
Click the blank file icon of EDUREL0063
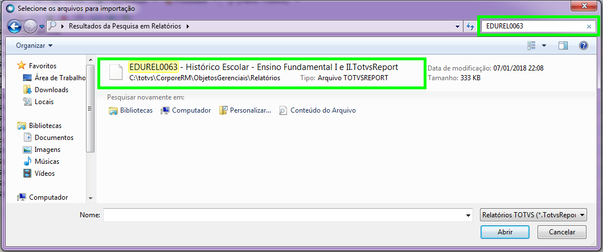coord(116,72)
